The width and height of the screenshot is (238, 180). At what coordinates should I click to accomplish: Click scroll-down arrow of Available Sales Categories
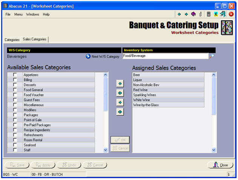click(x=105, y=150)
